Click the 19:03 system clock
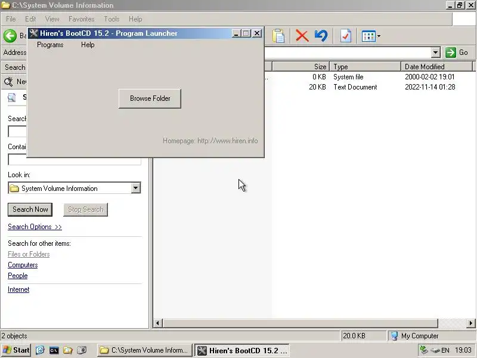This screenshot has height=358, width=477. point(463,350)
